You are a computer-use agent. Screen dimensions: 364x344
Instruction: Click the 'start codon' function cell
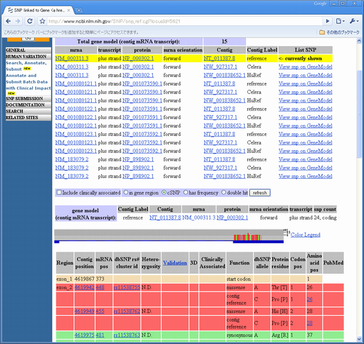click(x=239, y=279)
